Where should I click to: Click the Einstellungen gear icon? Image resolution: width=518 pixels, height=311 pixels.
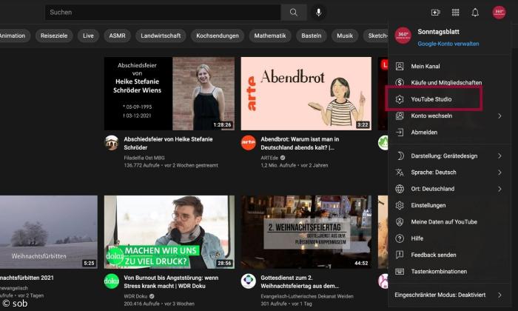(x=400, y=205)
